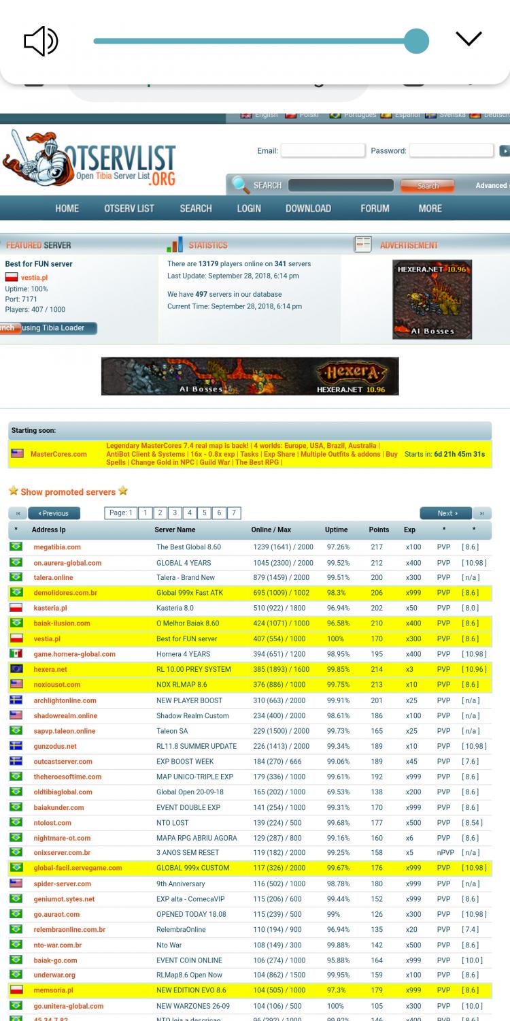This screenshot has width=510, height=1021.
Task: Expand the volume panel chevron
Action: (469, 39)
